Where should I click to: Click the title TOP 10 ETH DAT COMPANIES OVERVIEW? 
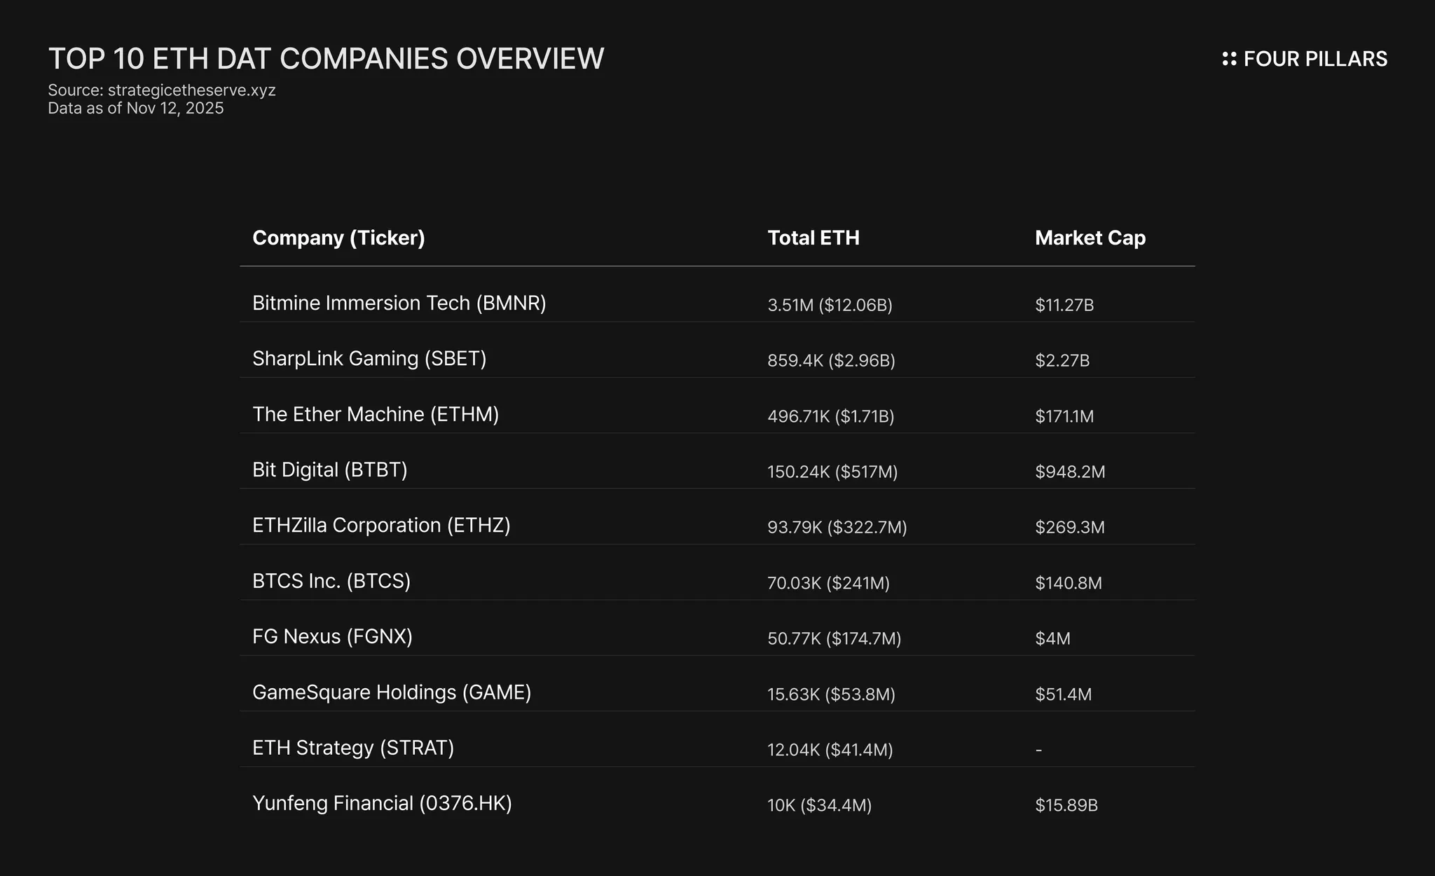pyautogui.click(x=326, y=59)
